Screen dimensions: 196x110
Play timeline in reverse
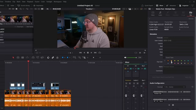click(84, 53)
